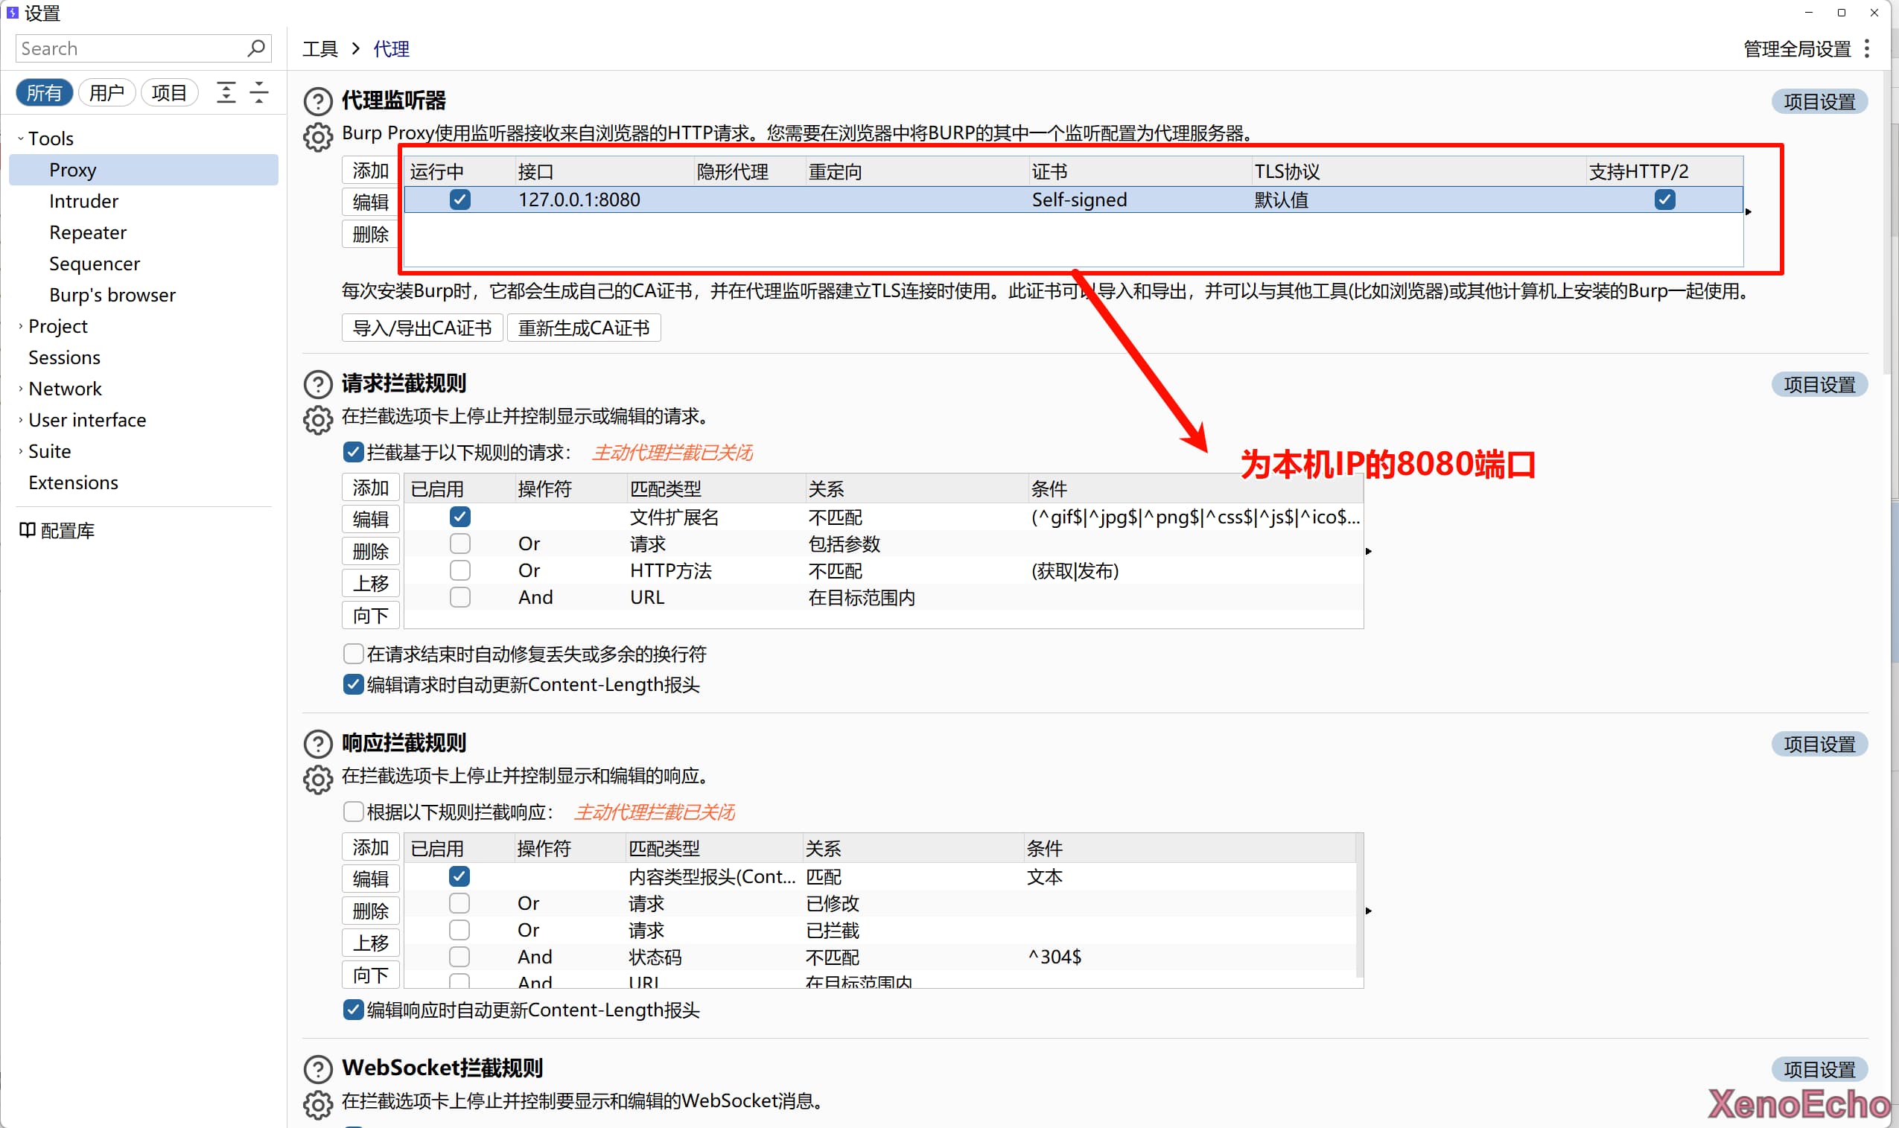Screen dimensions: 1899x1128
Task: Disable 拦截基于以下规则的请求 checkbox
Action: [x=353, y=452]
